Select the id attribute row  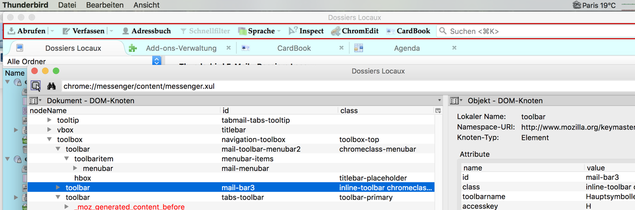[548, 177]
